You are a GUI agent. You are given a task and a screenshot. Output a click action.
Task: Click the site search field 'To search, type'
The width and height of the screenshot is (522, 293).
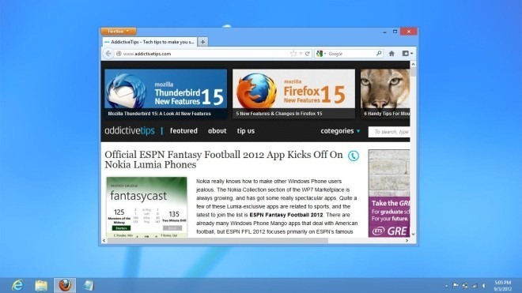coord(389,132)
